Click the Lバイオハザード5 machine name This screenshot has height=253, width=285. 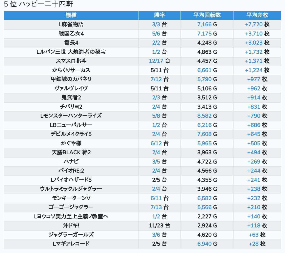pyautogui.click(x=71, y=180)
